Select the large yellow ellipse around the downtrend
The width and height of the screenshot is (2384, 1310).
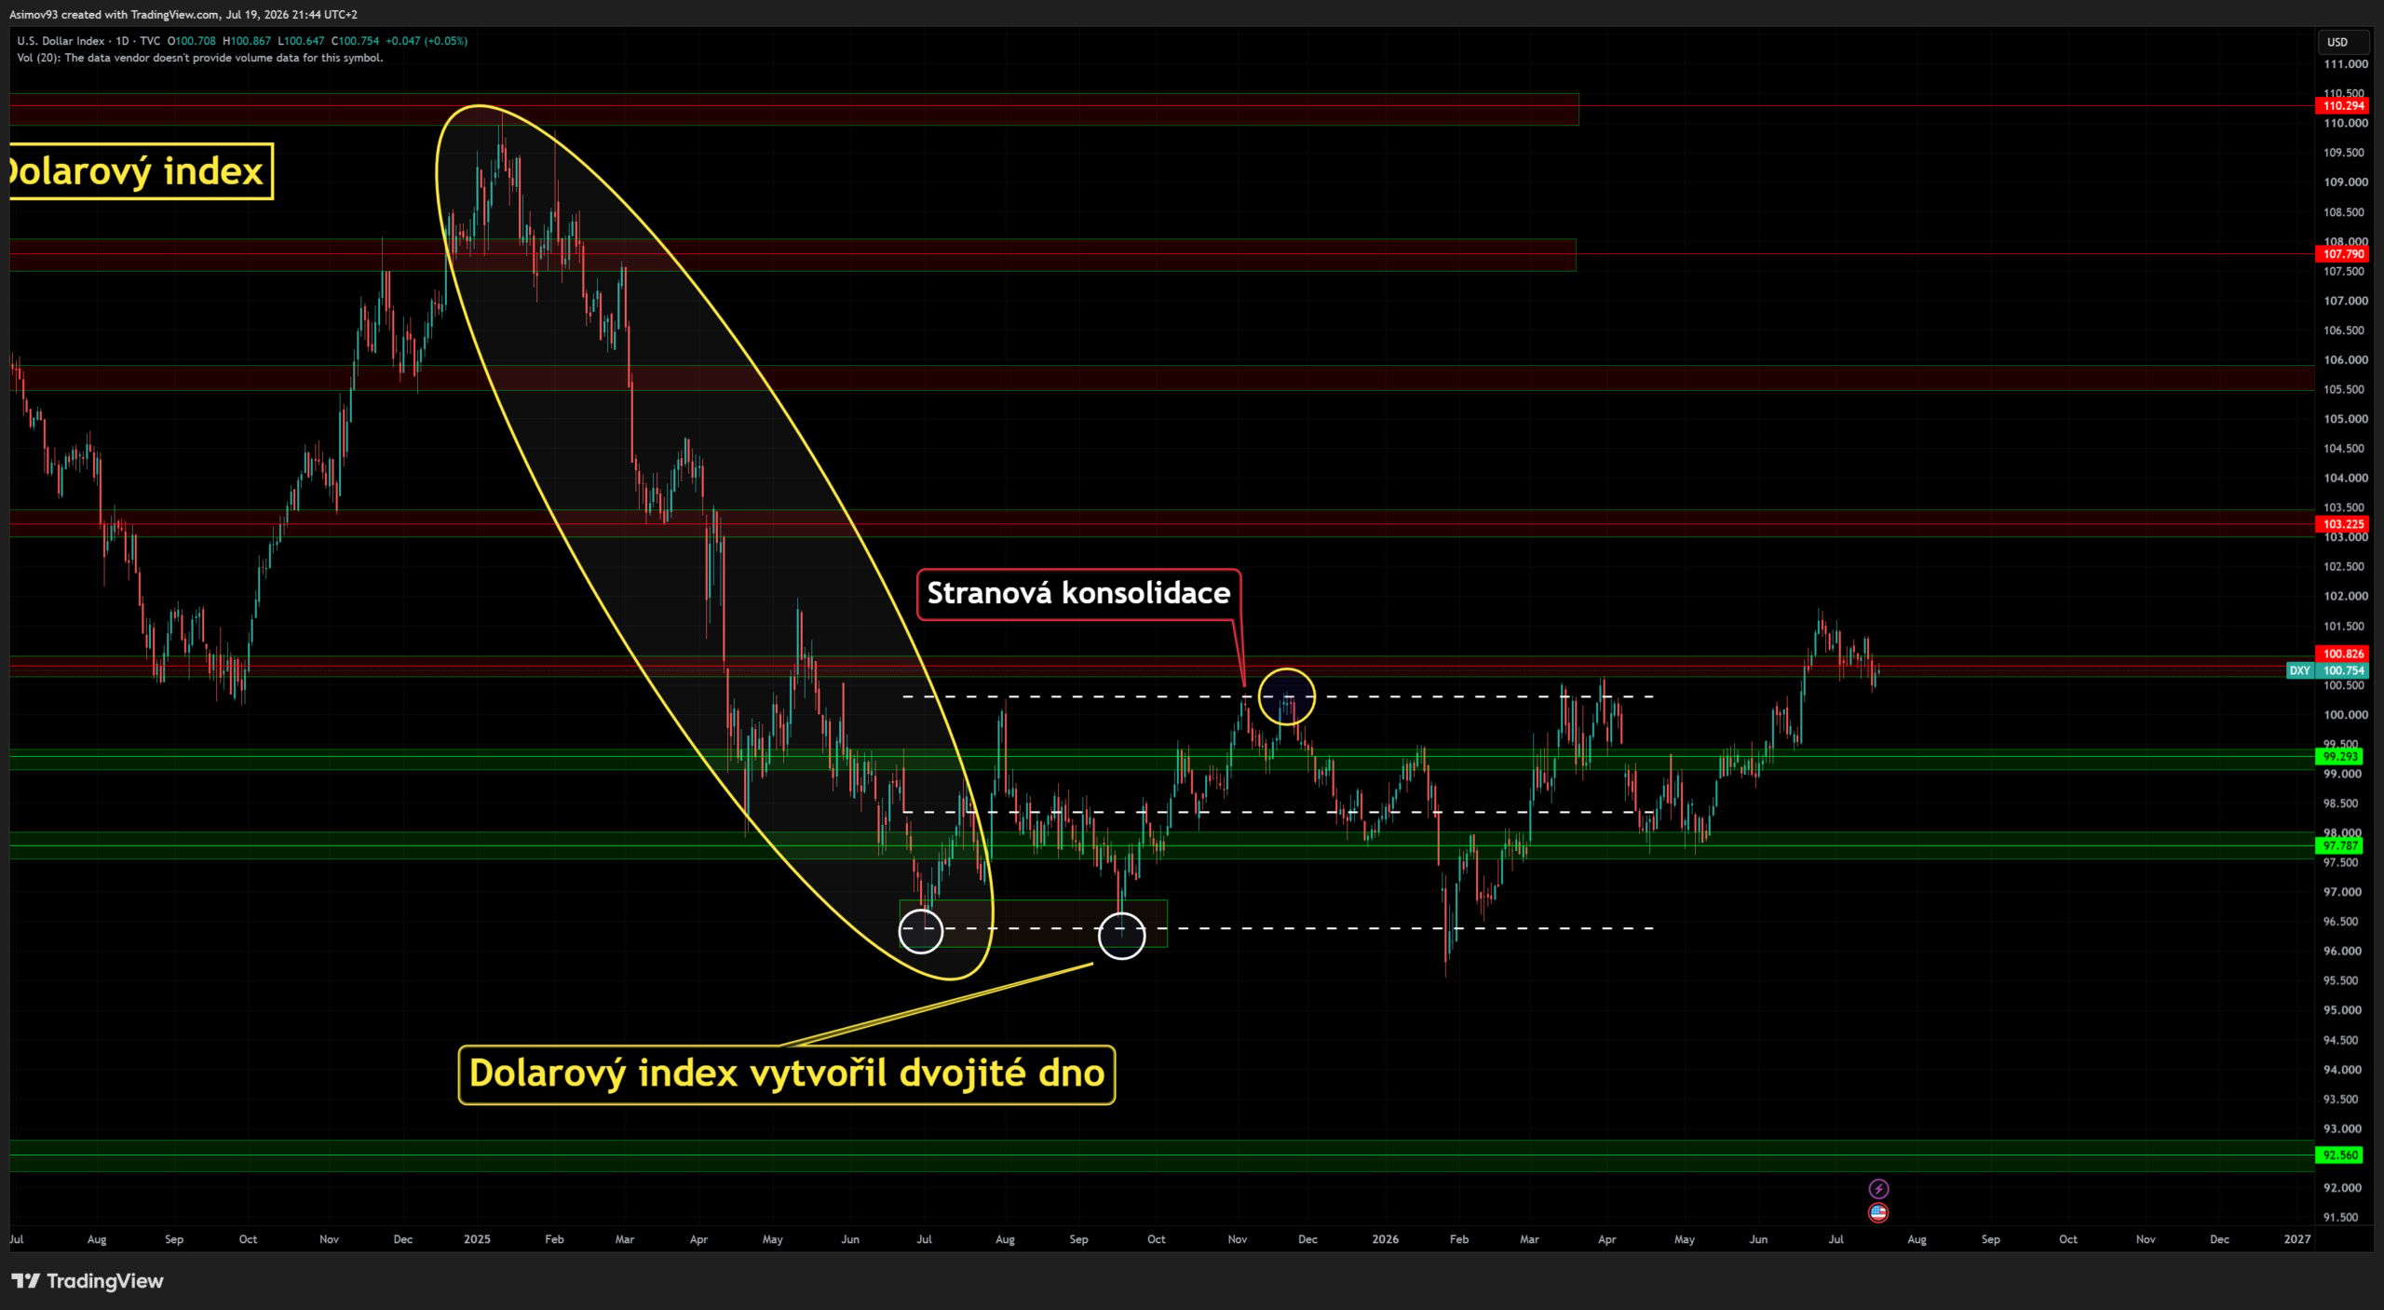click(x=715, y=542)
